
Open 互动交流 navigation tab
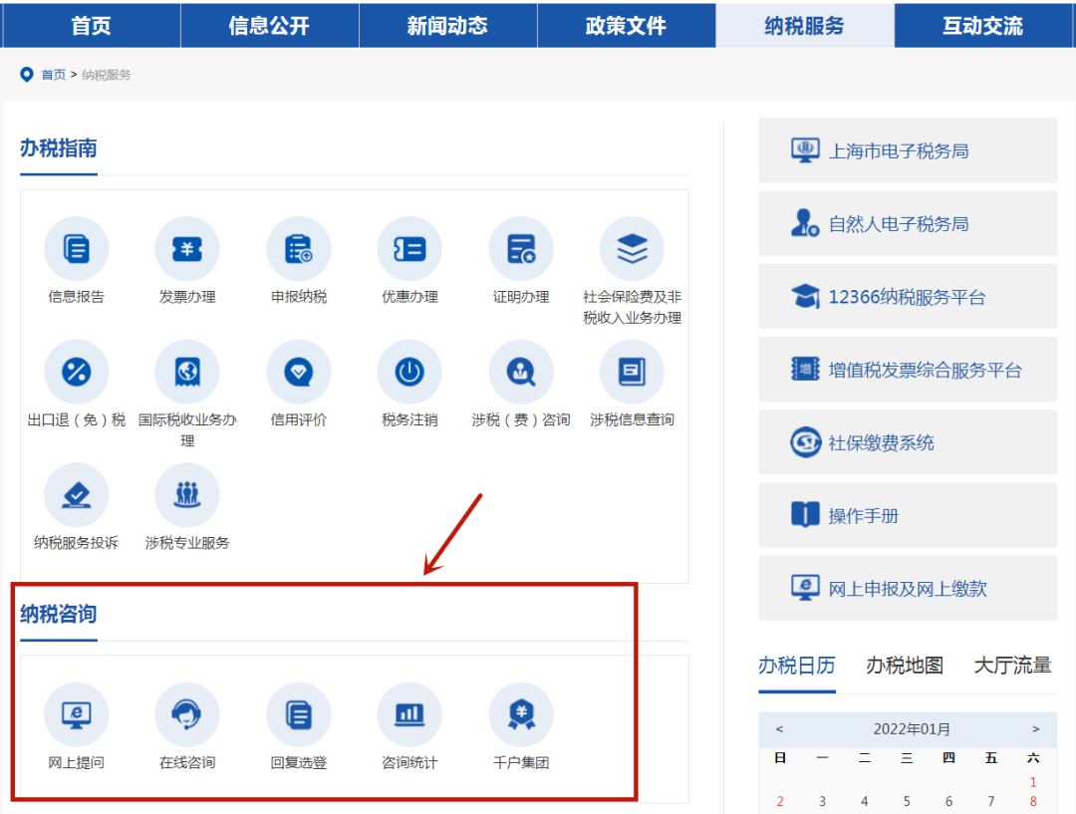[x=982, y=25]
